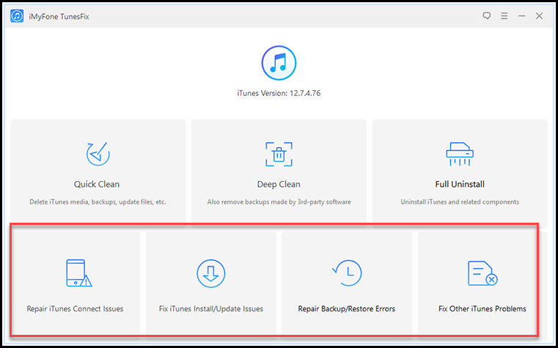Image resolution: width=558 pixels, height=348 pixels.
Task: Click the iTunes Version 12.7.4.76 text
Action: tap(279, 95)
